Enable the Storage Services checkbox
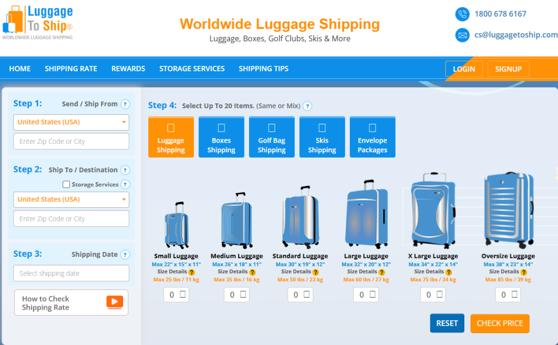Screen dimensions: 558x345 pyautogui.click(x=66, y=184)
